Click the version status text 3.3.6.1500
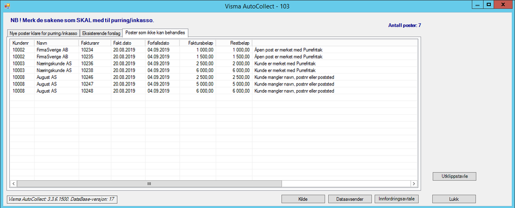The image size is (515, 208). (x=62, y=199)
